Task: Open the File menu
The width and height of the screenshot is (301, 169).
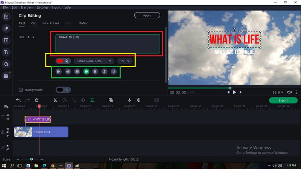Action: 5,7
